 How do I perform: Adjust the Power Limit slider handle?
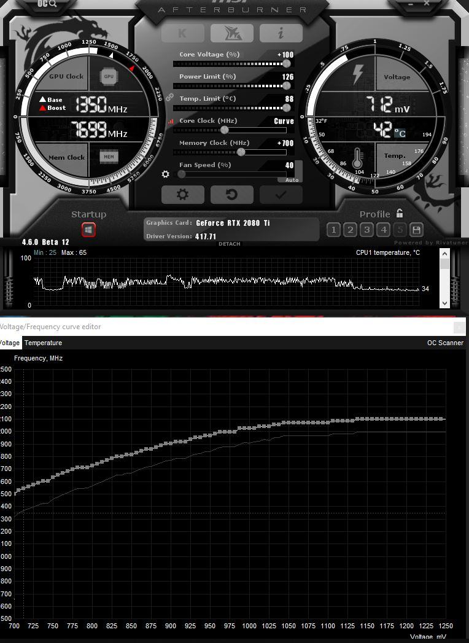click(x=287, y=86)
